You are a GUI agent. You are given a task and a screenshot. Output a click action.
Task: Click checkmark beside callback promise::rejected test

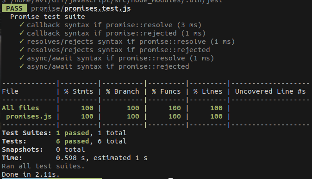(x=22, y=33)
